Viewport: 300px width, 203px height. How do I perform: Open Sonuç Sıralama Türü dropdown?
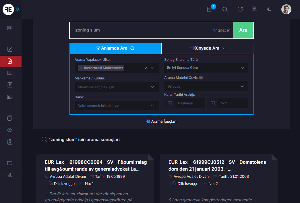pos(206,68)
